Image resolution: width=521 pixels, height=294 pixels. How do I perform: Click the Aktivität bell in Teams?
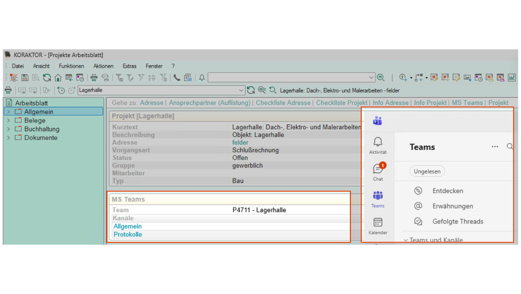pyautogui.click(x=378, y=145)
